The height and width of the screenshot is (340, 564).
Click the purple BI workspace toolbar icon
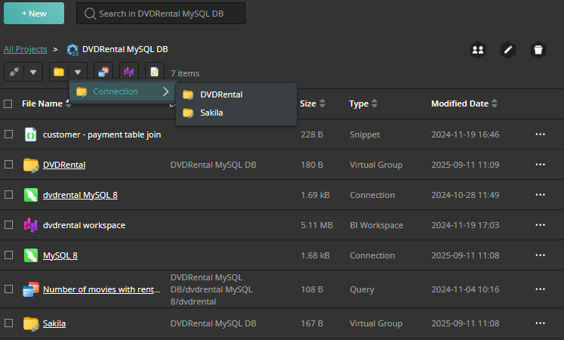point(129,73)
